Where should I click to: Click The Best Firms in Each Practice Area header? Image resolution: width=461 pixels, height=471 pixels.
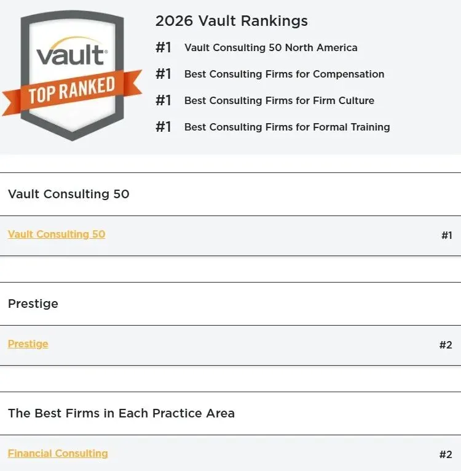pos(121,413)
